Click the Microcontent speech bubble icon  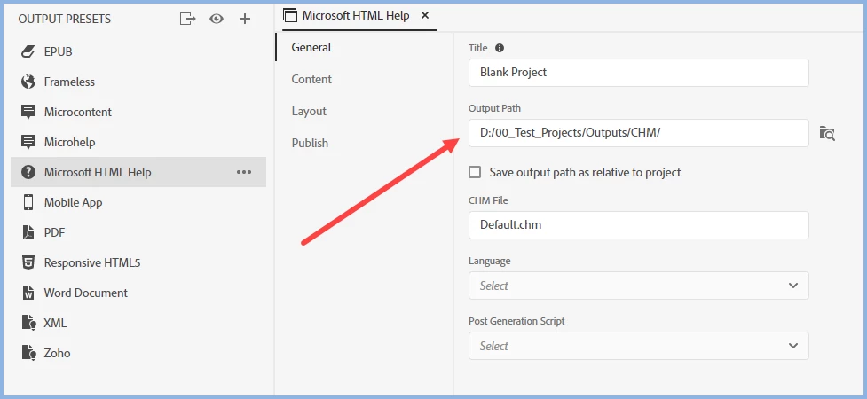tap(28, 112)
